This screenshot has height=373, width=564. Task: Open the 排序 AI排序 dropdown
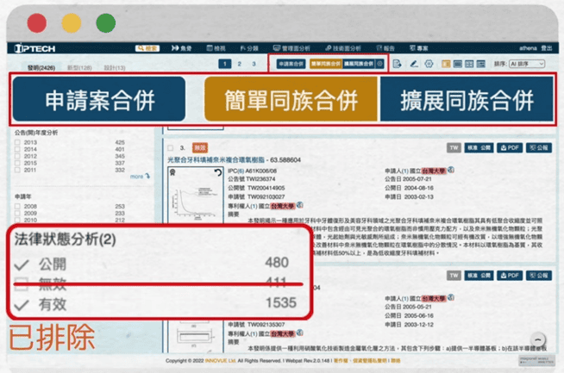526,64
